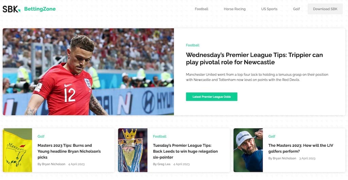Image resolution: width=348 pixels, height=180 pixels.
Task: Open the golfer in white cap thumbnail
Action: (248, 150)
